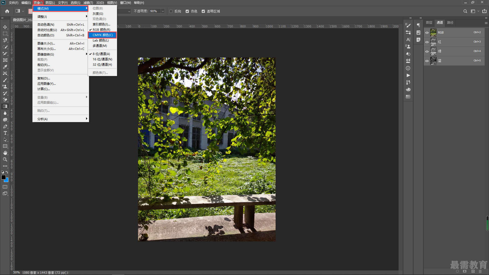
Task: Select the Path Selection tool
Action: click(5, 140)
